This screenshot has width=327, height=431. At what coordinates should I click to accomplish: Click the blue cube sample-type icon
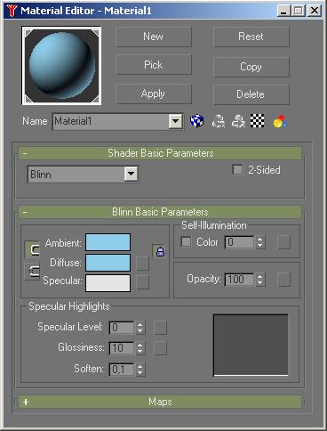[x=196, y=121]
